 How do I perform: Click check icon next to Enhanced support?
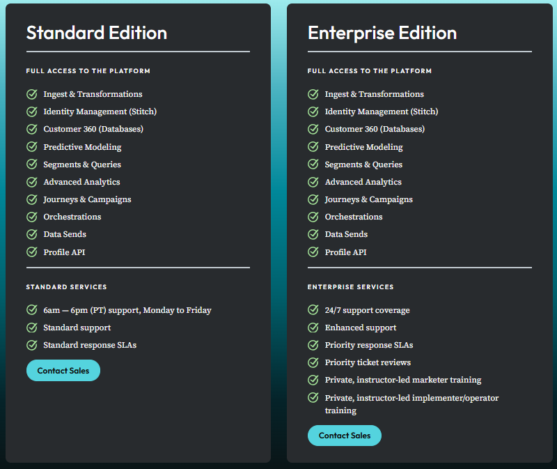[313, 328]
